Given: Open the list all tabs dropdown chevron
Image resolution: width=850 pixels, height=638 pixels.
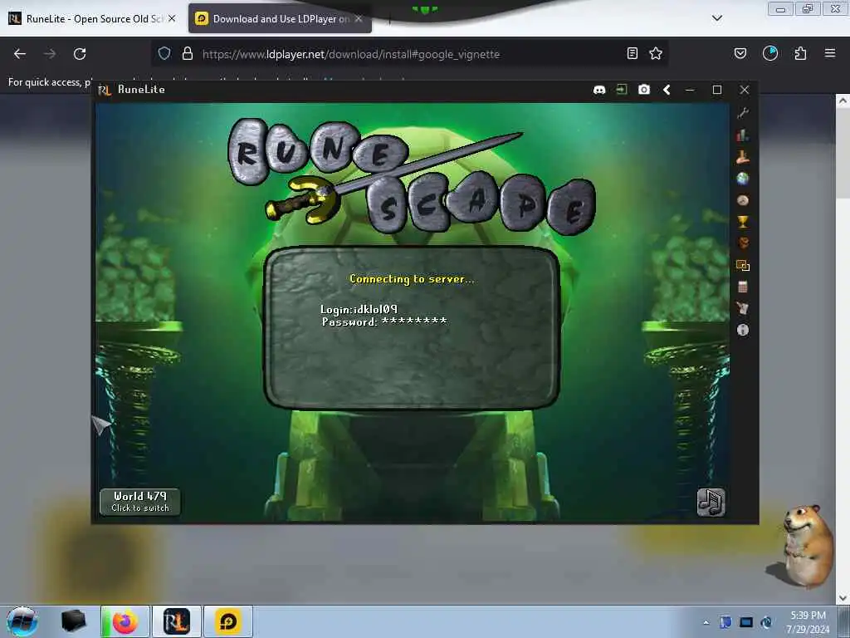Looking at the screenshot, I should [x=717, y=18].
